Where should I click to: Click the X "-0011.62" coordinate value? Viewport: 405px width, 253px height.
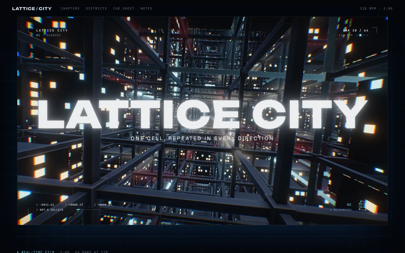[47, 205]
